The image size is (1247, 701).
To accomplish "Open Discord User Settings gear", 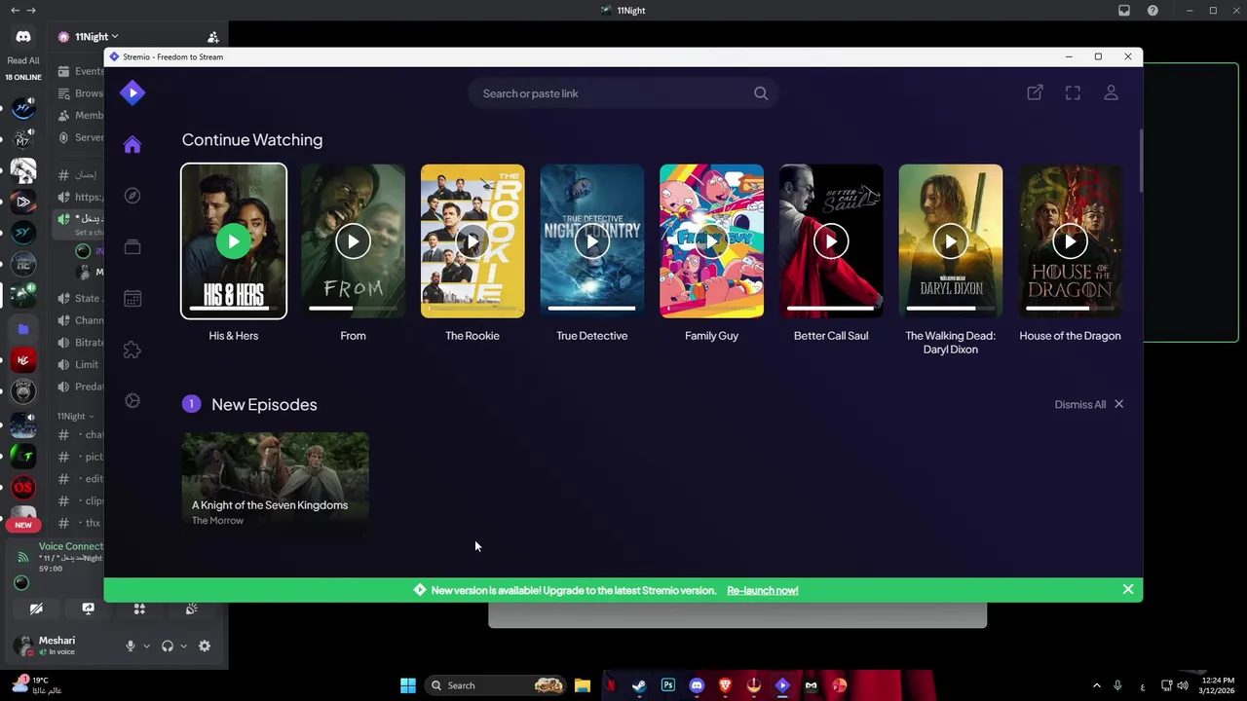I will (205, 646).
